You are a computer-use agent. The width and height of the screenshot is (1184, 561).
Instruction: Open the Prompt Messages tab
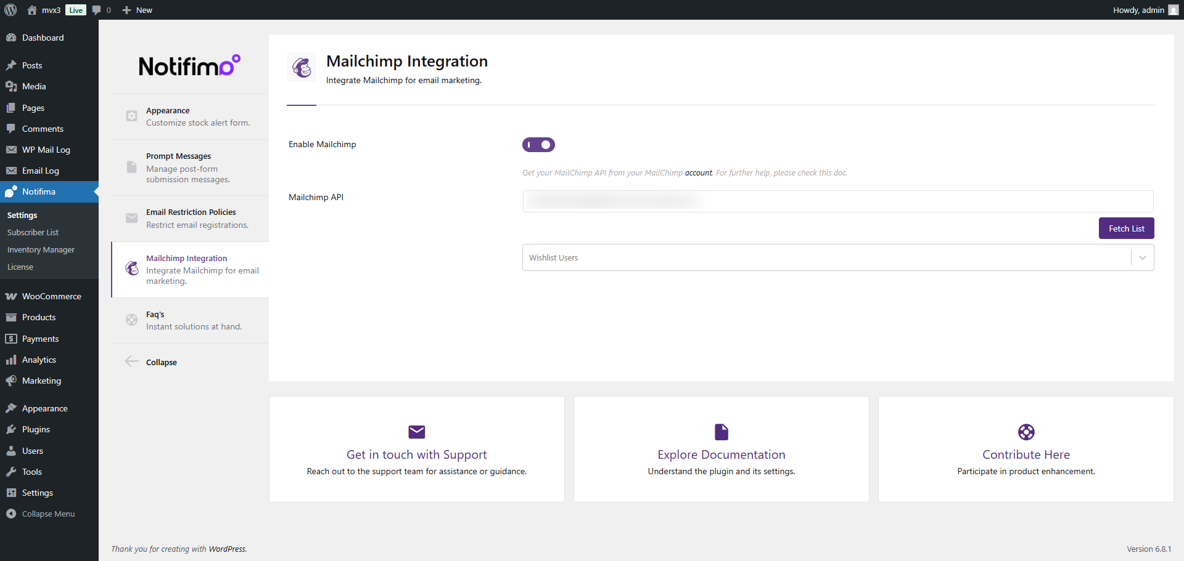(x=190, y=167)
